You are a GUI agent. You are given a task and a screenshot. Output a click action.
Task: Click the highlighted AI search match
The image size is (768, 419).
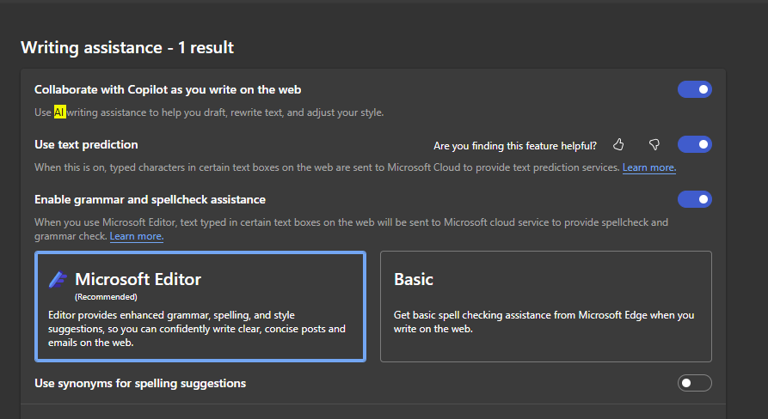coord(59,112)
